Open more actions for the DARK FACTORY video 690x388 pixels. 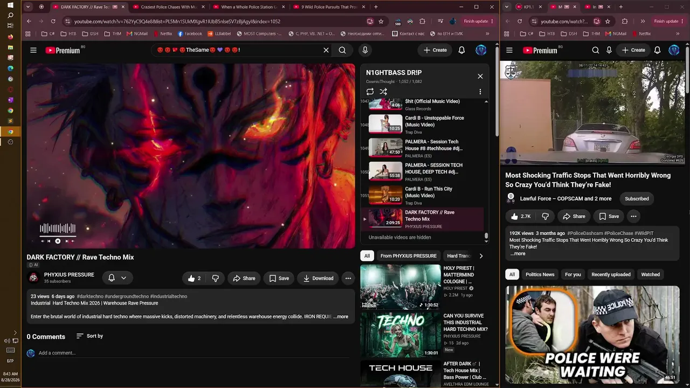click(348, 278)
